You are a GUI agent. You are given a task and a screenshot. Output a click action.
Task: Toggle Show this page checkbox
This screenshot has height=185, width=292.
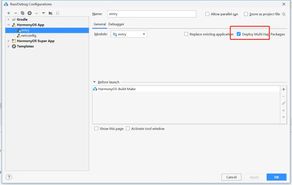[96, 128]
